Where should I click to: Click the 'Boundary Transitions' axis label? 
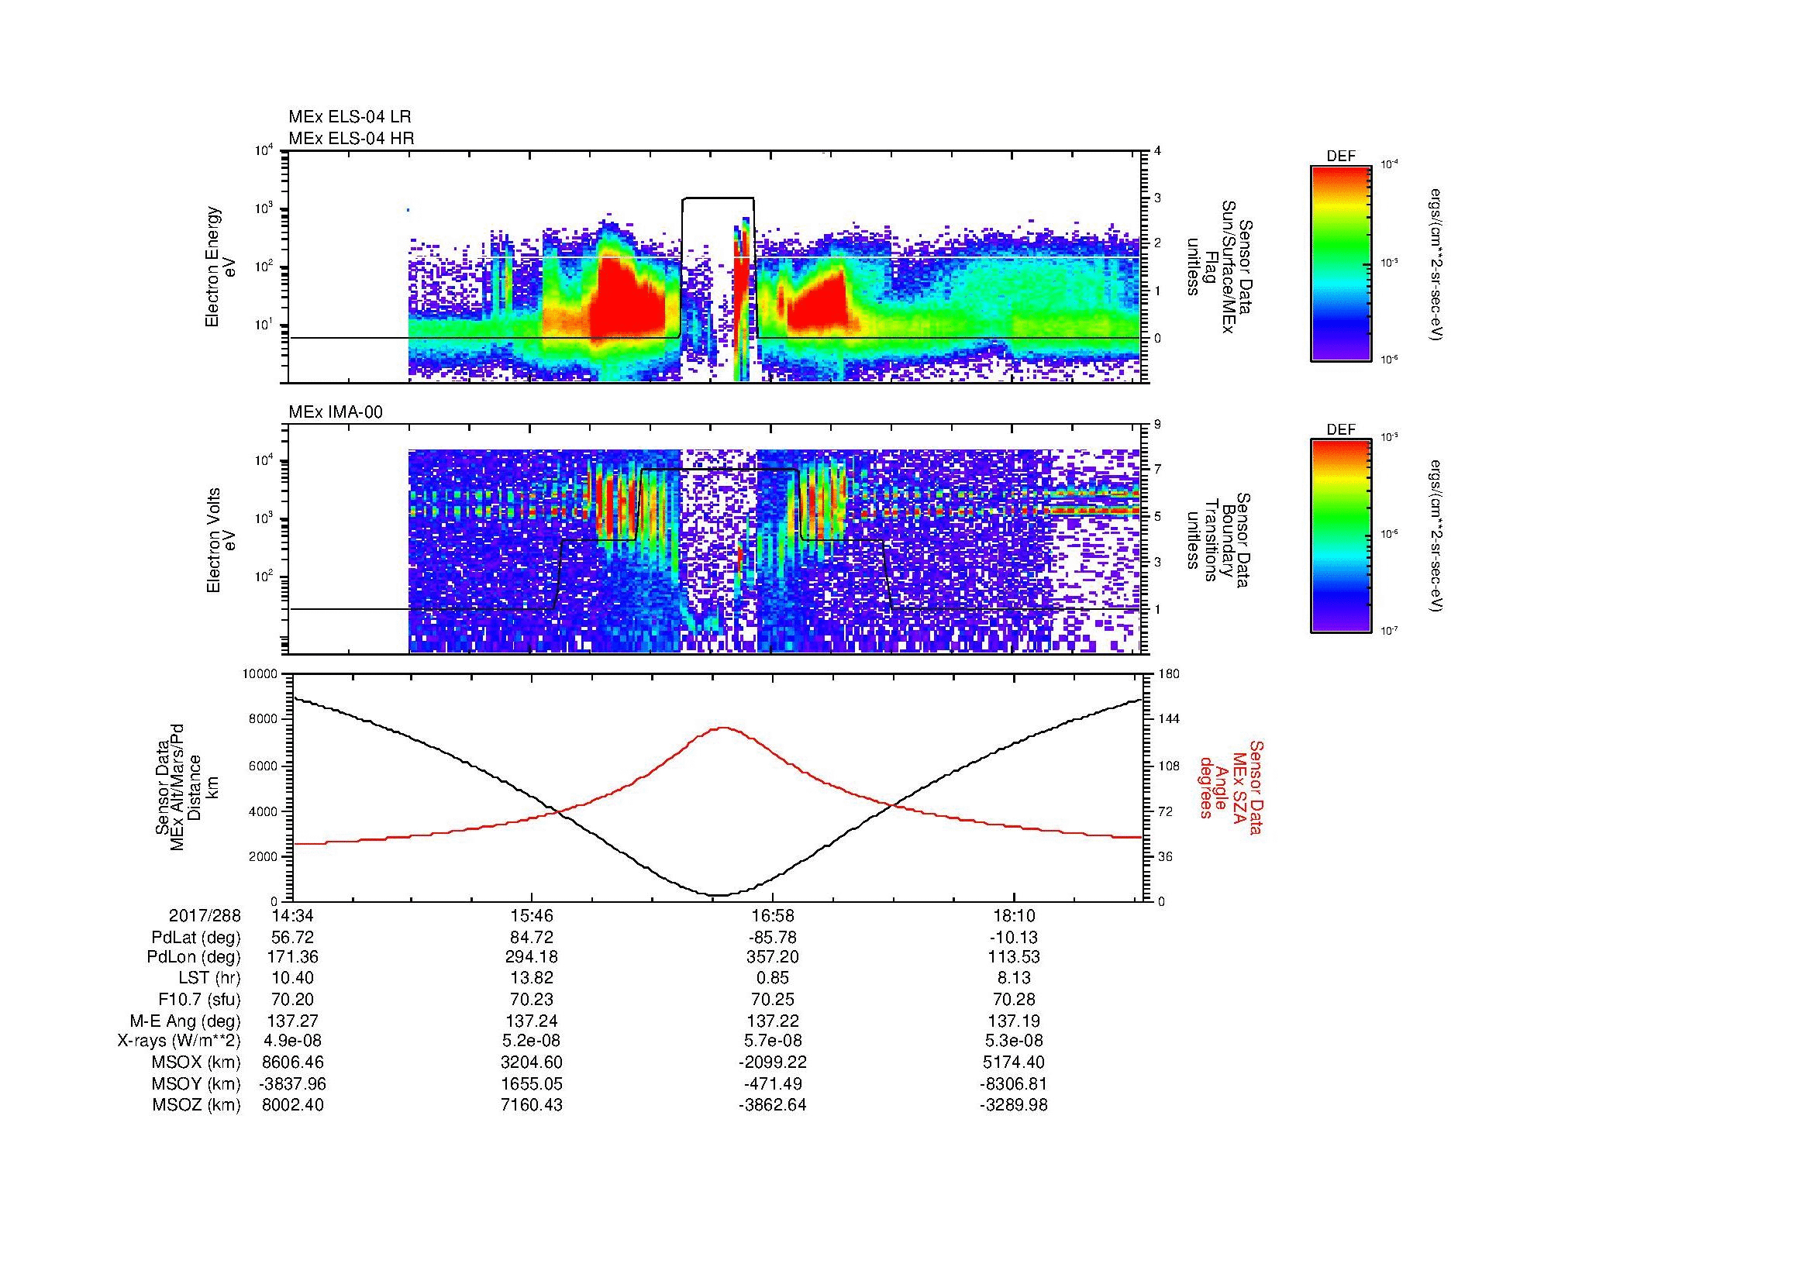click(1219, 540)
